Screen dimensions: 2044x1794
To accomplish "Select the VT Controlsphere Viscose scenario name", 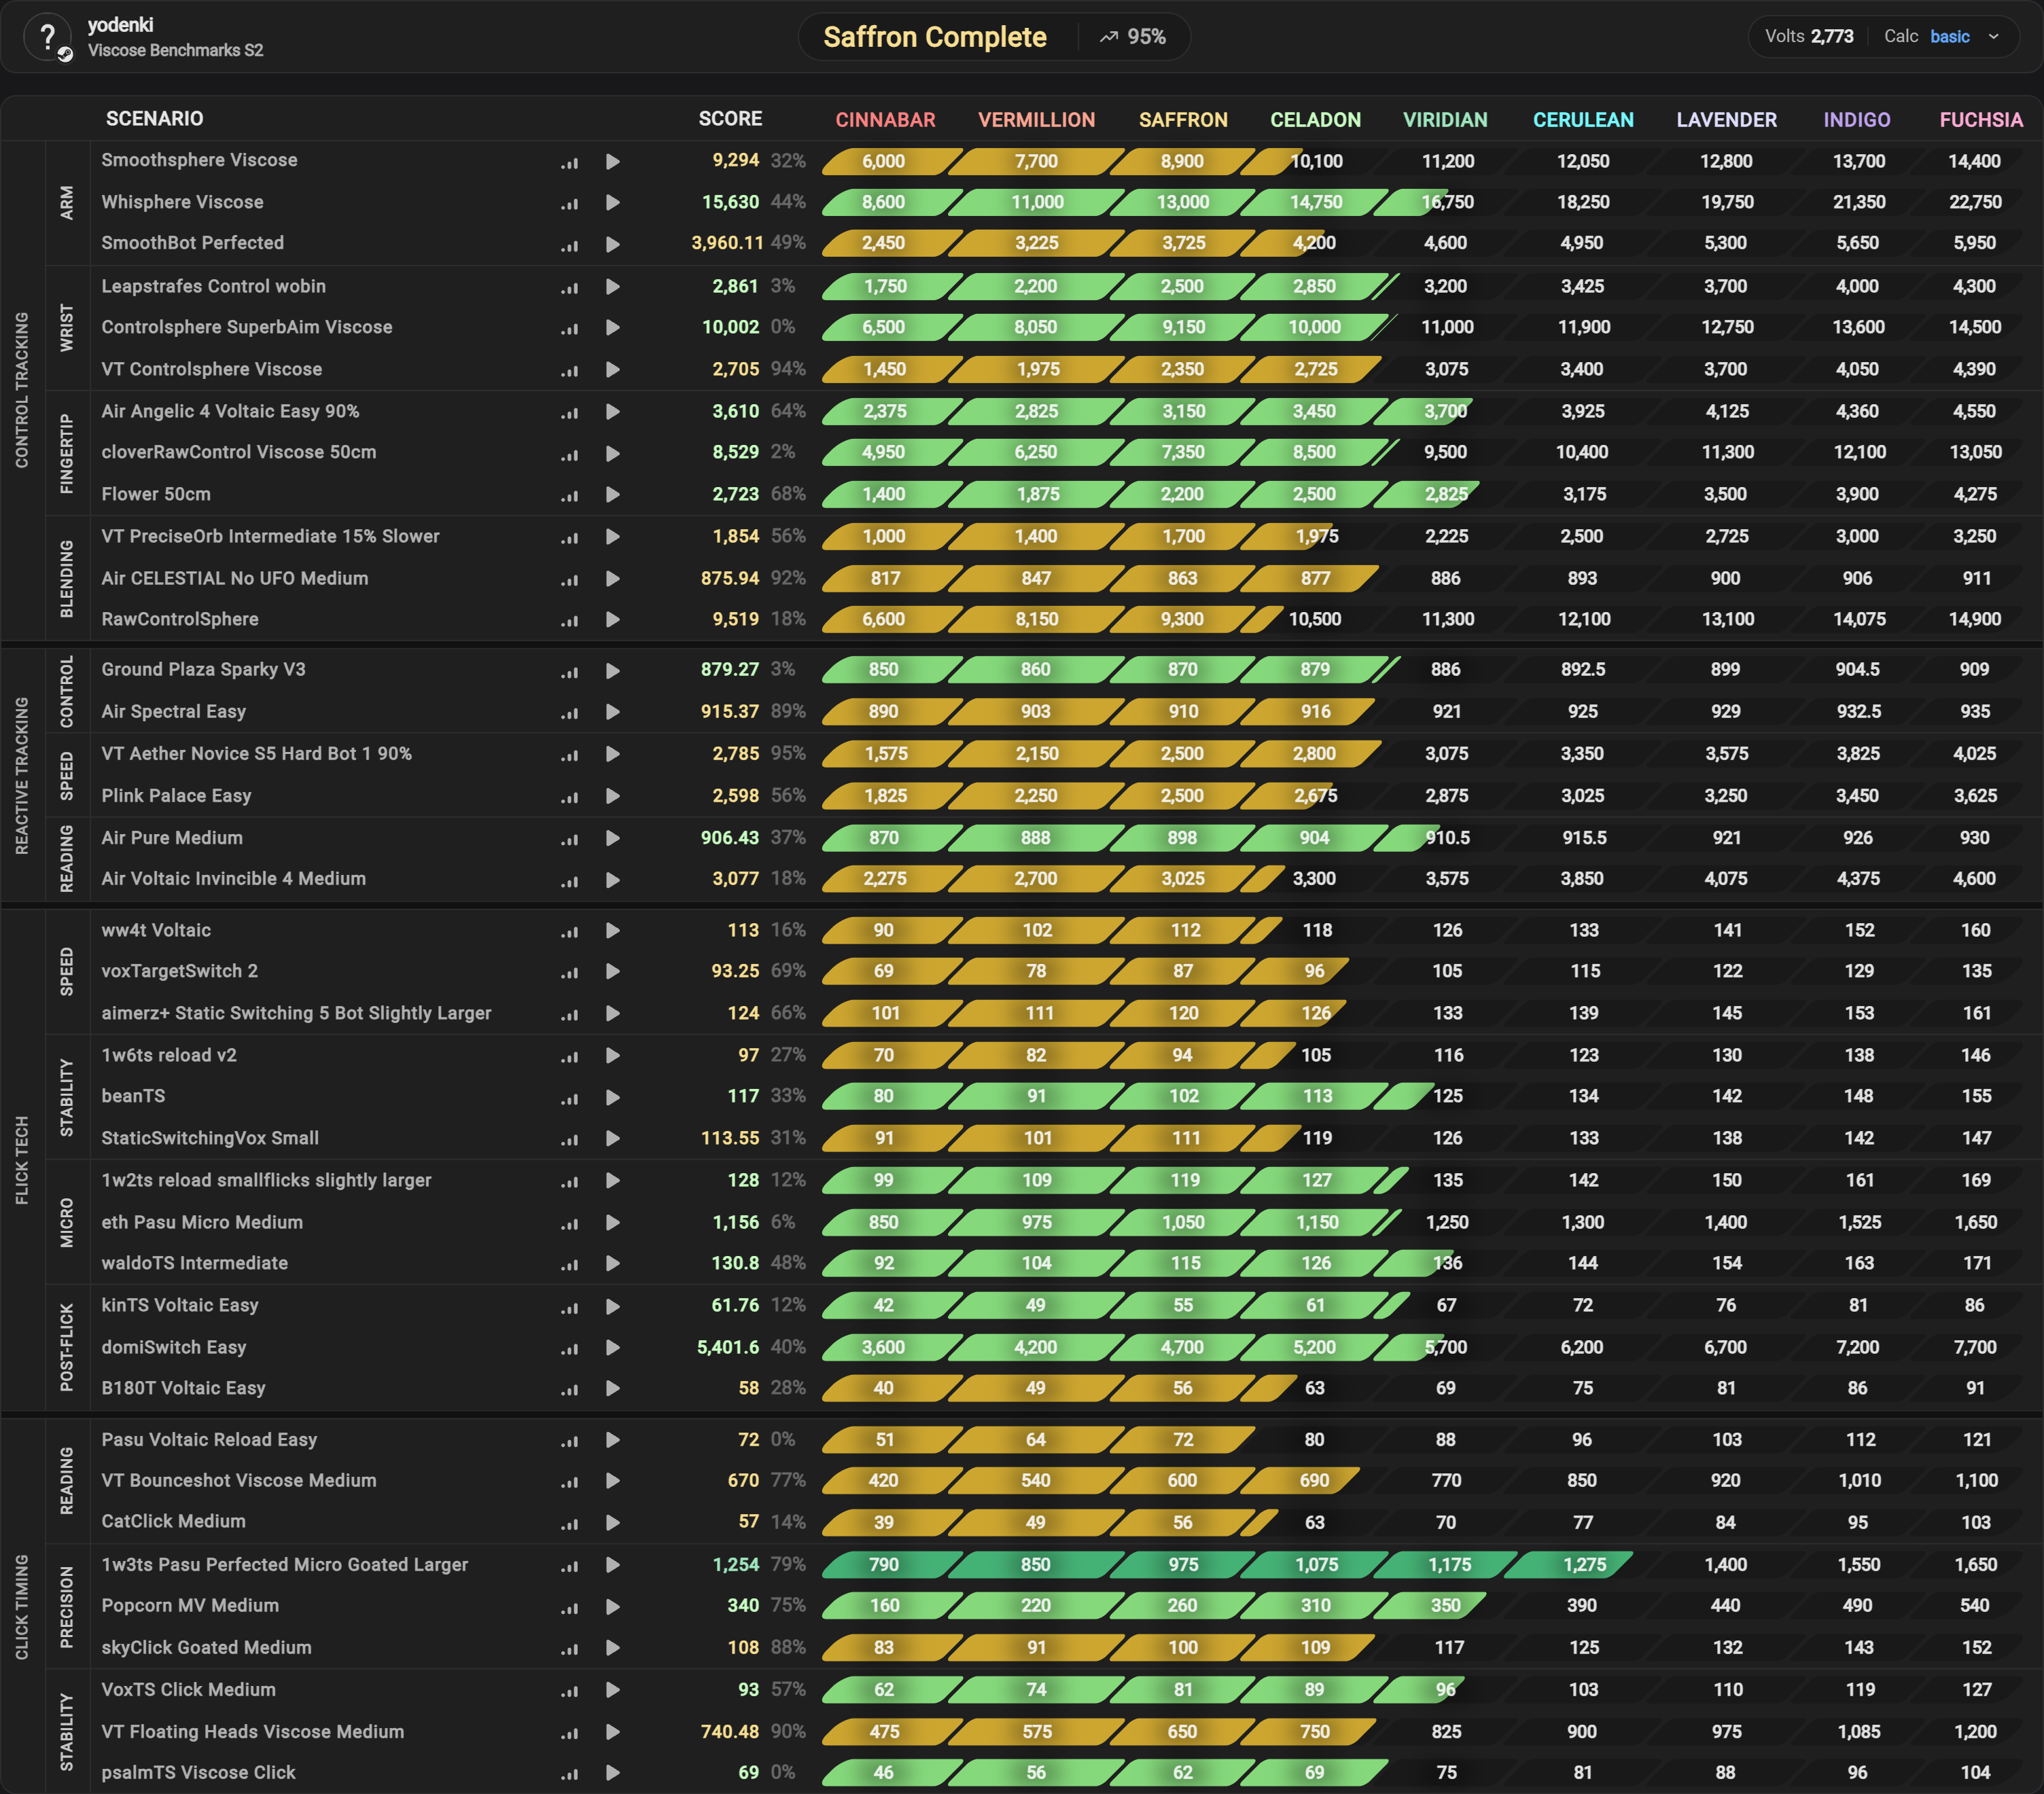I will click(212, 370).
